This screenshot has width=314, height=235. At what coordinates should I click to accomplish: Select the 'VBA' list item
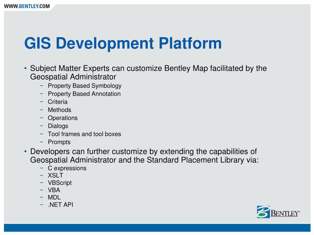[x=54, y=190]
